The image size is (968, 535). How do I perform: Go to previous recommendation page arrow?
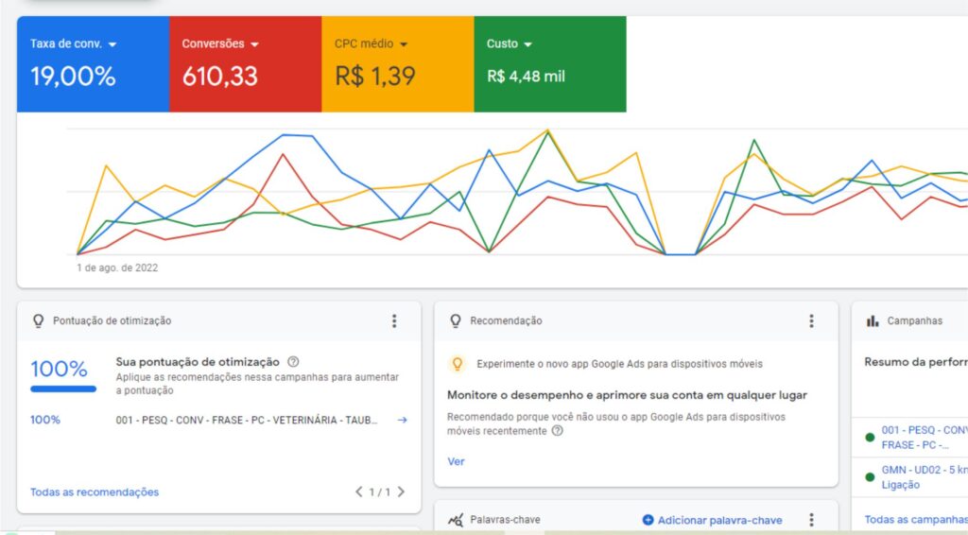(x=358, y=492)
